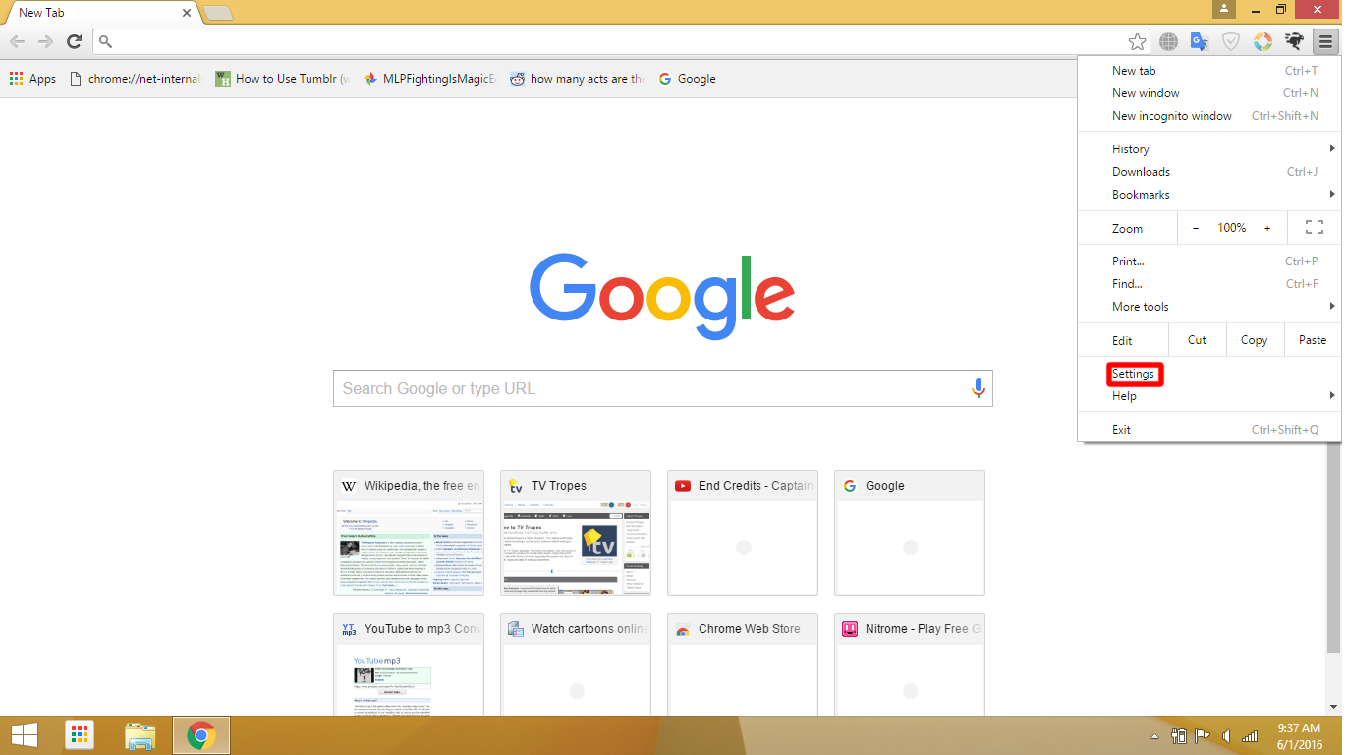Viewport: 1346px width, 755px height.
Task: Open the colorful grid app in the taskbar
Action: tap(81, 735)
